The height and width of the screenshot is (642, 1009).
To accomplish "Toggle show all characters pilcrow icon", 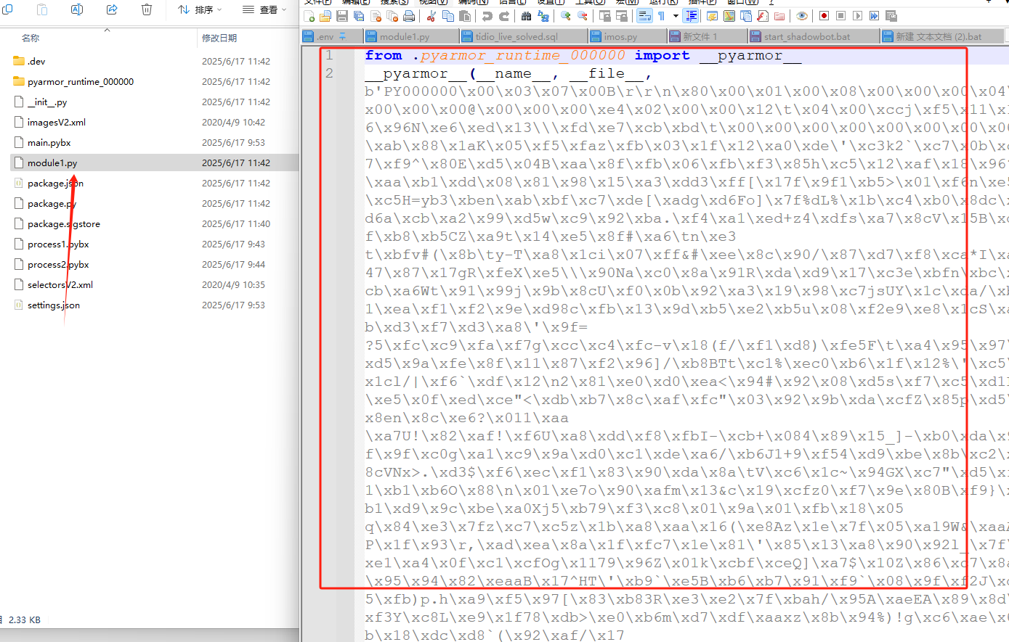I will [662, 16].
